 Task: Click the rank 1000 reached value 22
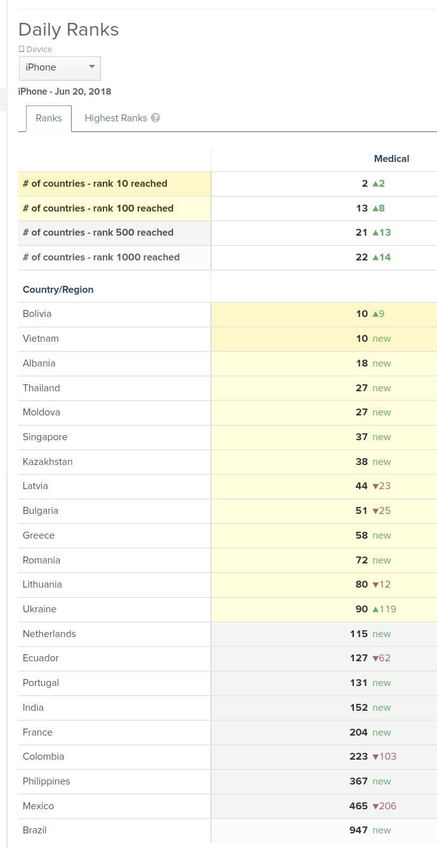[x=362, y=257]
